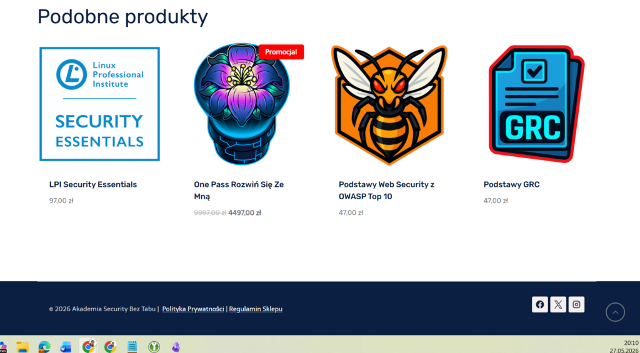Click the 47,00 zł price under Podstawy GRC
This screenshot has width=640, height=353.
496,201
